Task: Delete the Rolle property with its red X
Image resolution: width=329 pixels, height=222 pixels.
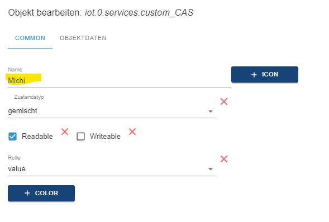Action: point(224,159)
